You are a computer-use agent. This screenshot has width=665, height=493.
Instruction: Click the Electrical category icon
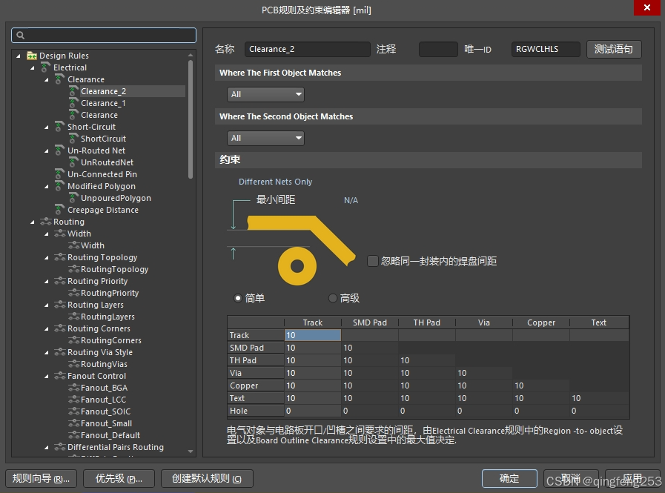click(x=45, y=67)
